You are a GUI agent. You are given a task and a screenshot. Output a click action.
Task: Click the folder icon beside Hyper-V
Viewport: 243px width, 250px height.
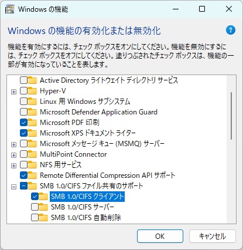coord(32,91)
